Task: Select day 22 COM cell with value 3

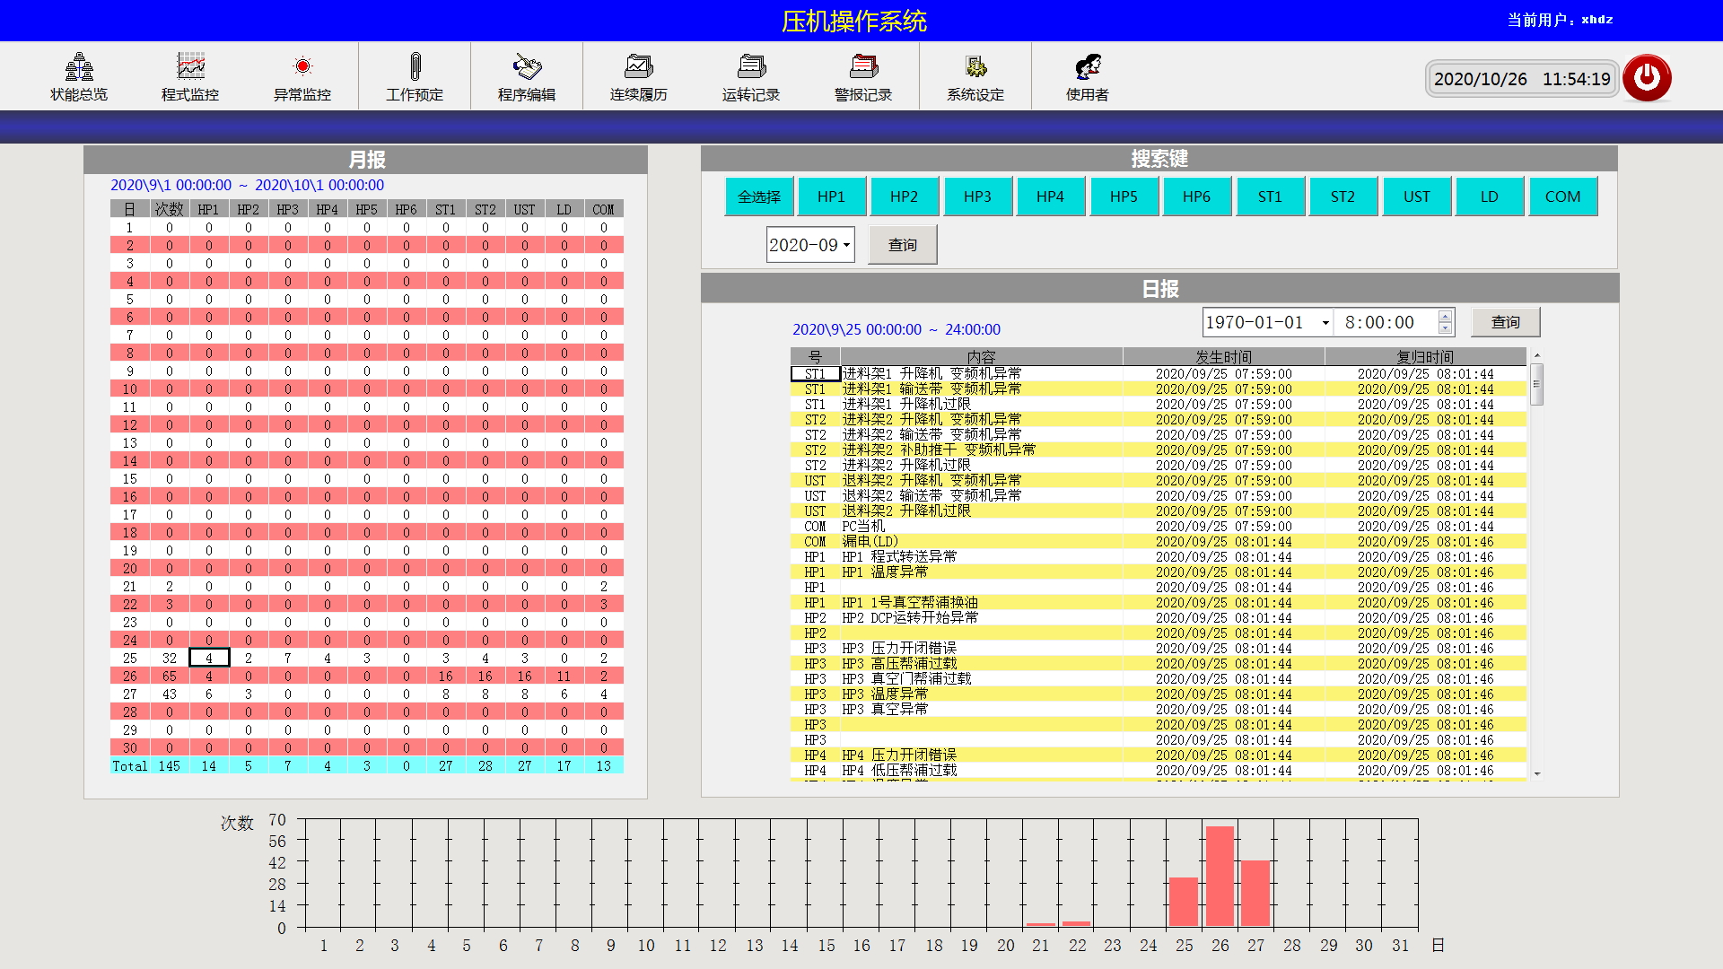Action: [x=604, y=604]
